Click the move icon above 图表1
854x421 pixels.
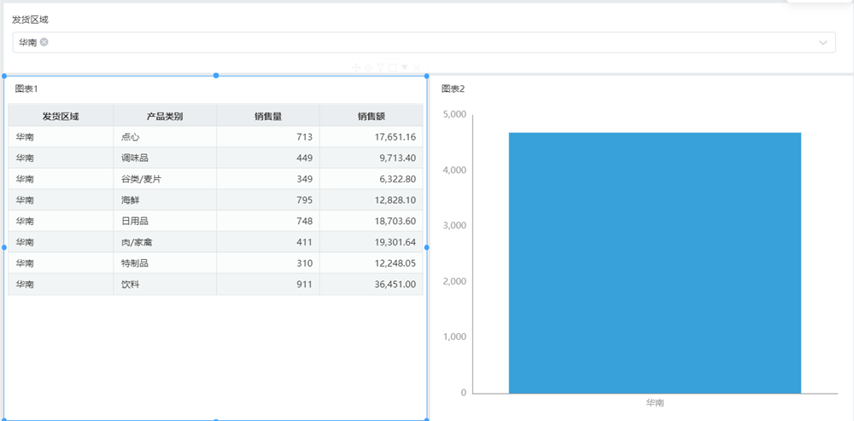356,67
